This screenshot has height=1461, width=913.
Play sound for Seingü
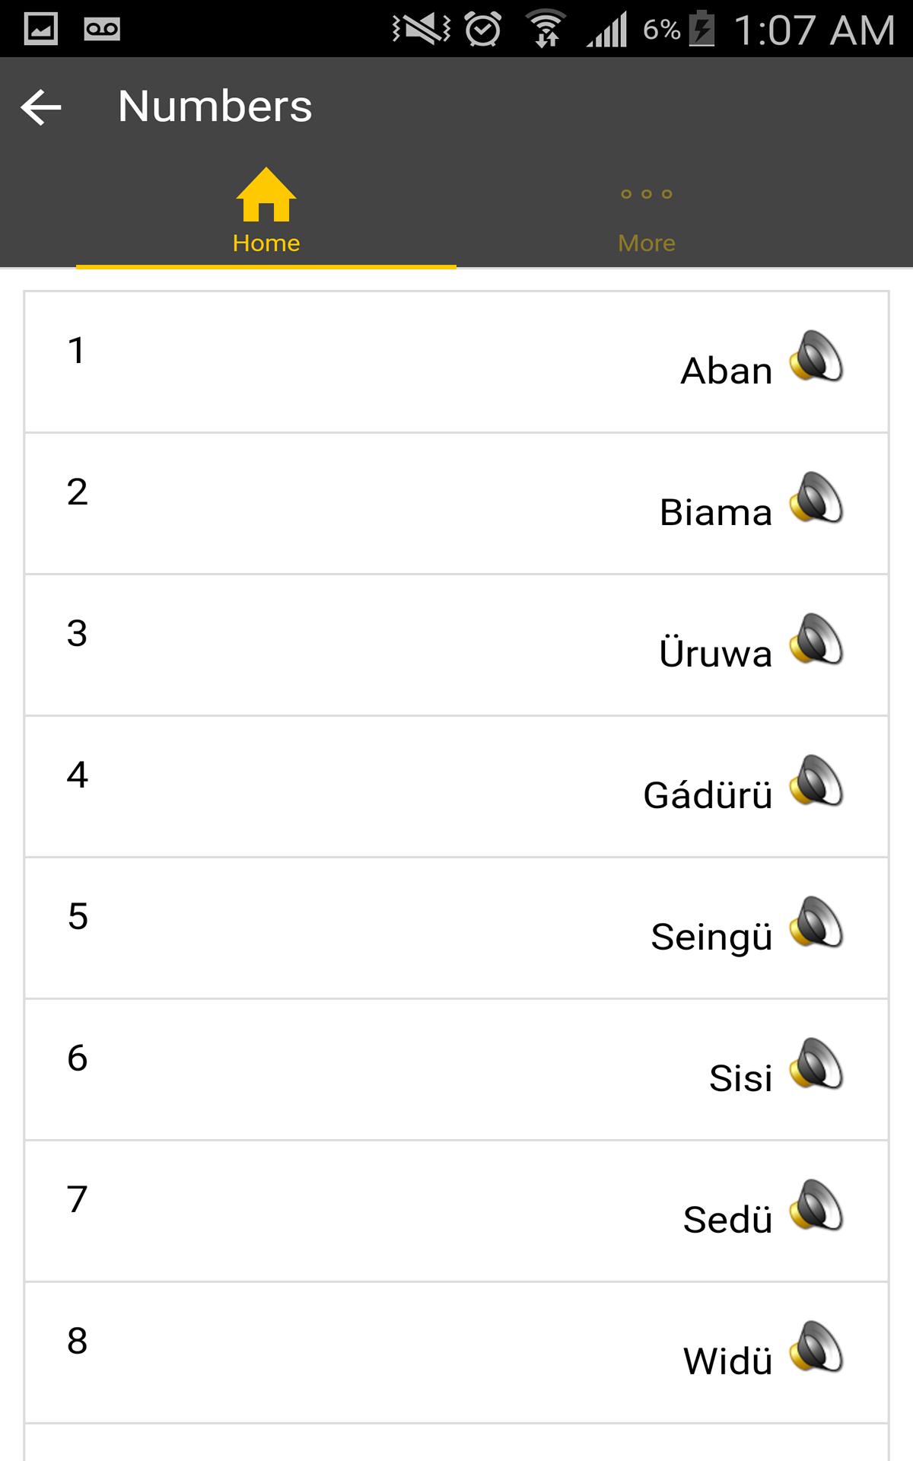(x=816, y=922)
